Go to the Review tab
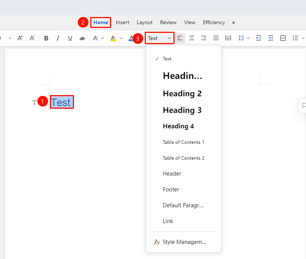 pyautogui.click(x=168, y=22)
